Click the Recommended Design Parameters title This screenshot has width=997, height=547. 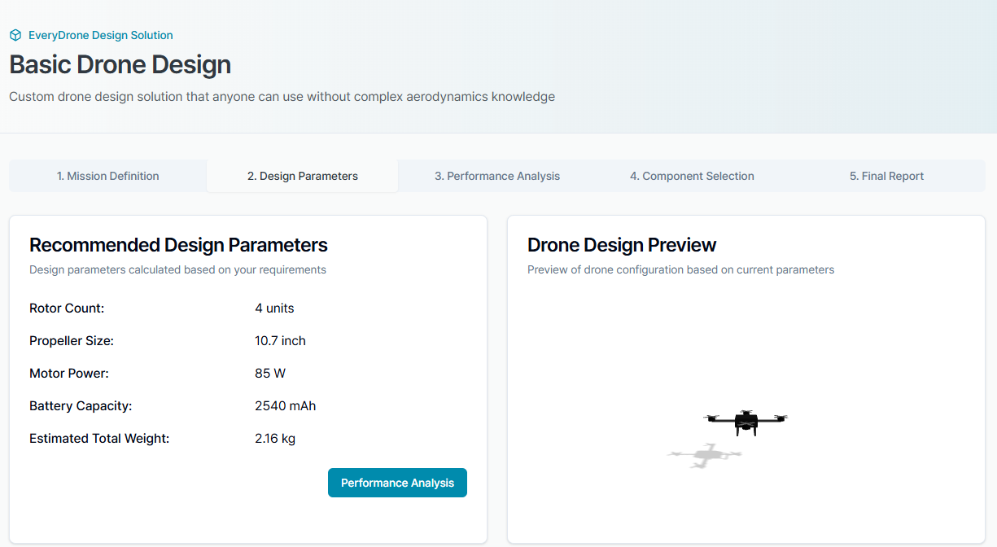[178, 245]
